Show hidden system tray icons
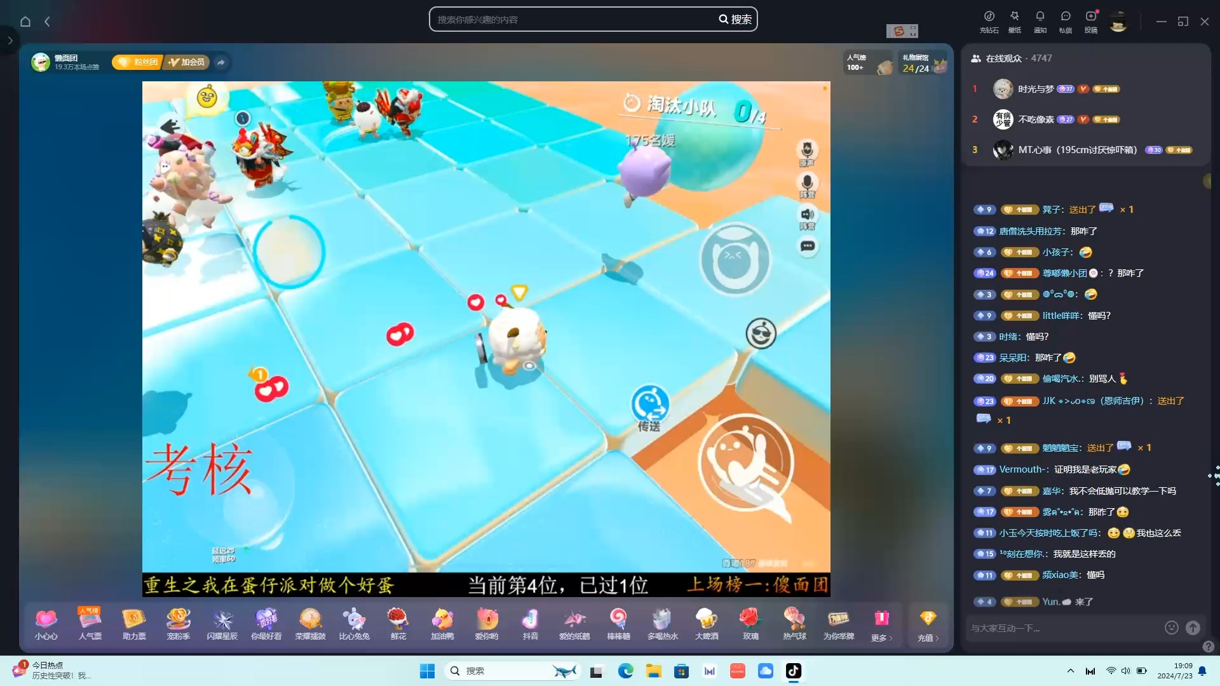 (x=1071, y=671)
